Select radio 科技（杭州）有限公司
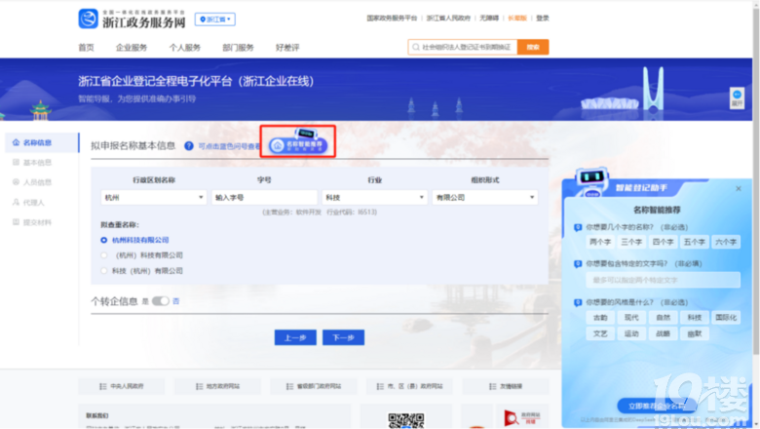The width and height of the screenshot is (760, 429). [x=103, y=271]
